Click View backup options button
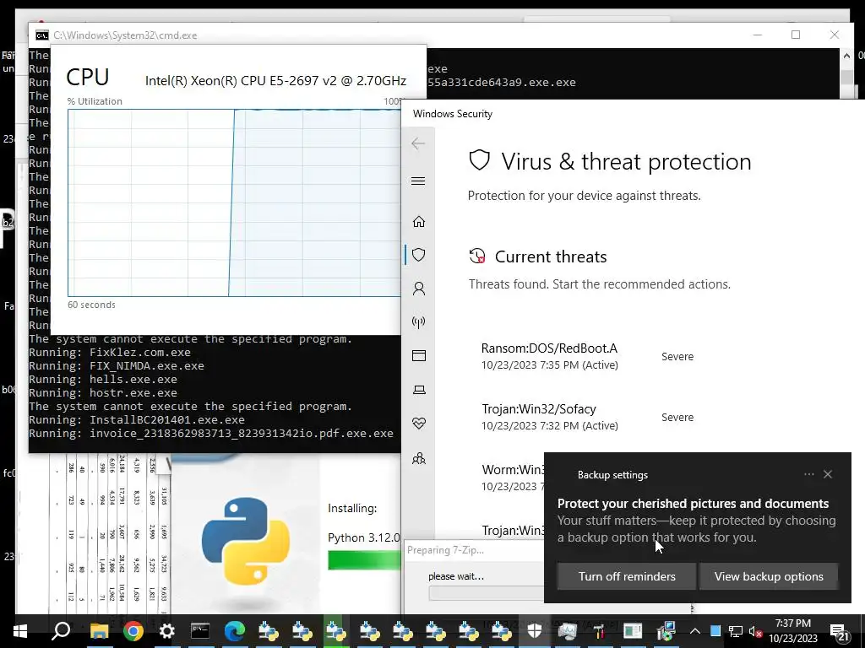The image size is (865, 648). [x=769, y=576]
